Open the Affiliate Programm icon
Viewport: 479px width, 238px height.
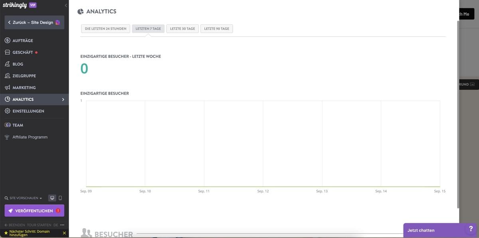pos(6,136)
